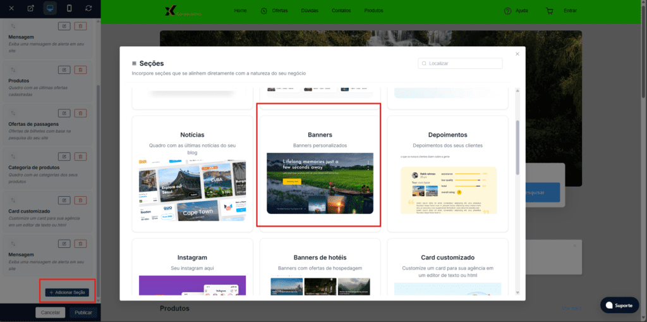Click text 'Ofertas de passagens' in sidebar
This screenshot has height=322, width=647.
pos(33,124)
